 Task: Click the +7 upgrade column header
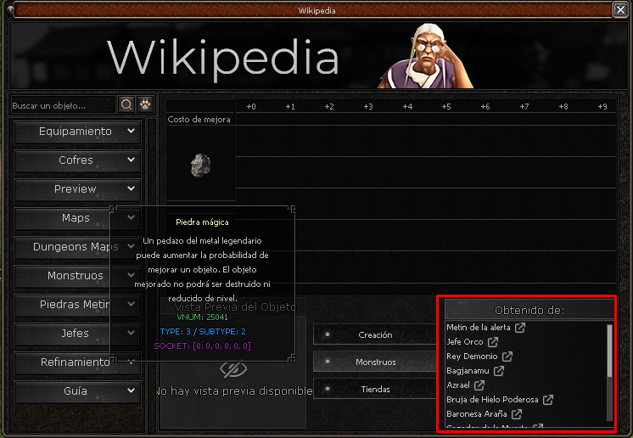(524, 107)
